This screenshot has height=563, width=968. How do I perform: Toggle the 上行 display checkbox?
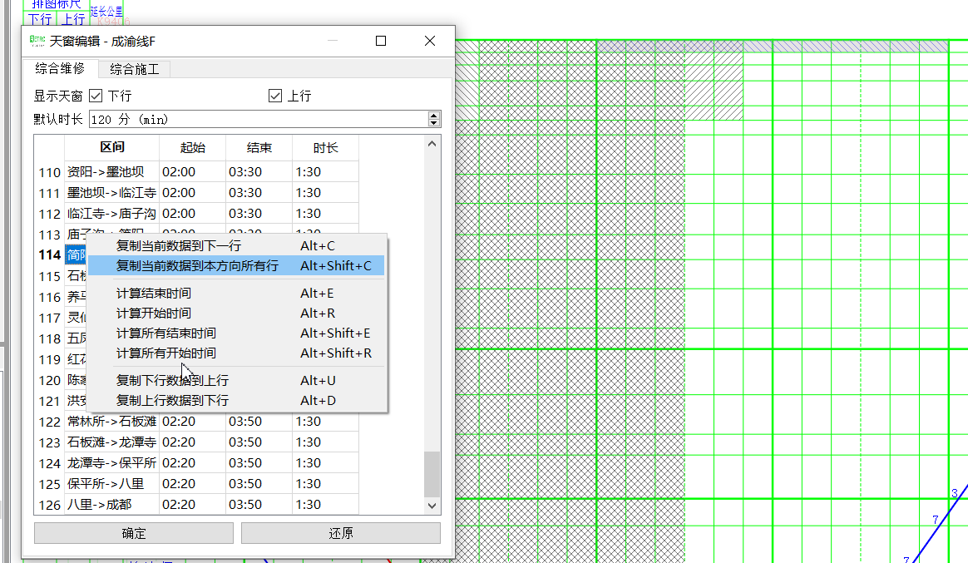click(x=275, y=96)
